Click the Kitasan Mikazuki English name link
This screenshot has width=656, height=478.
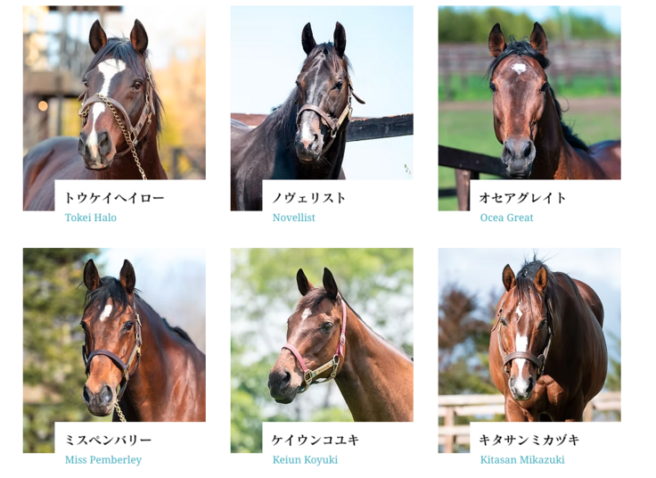point(522,459)
